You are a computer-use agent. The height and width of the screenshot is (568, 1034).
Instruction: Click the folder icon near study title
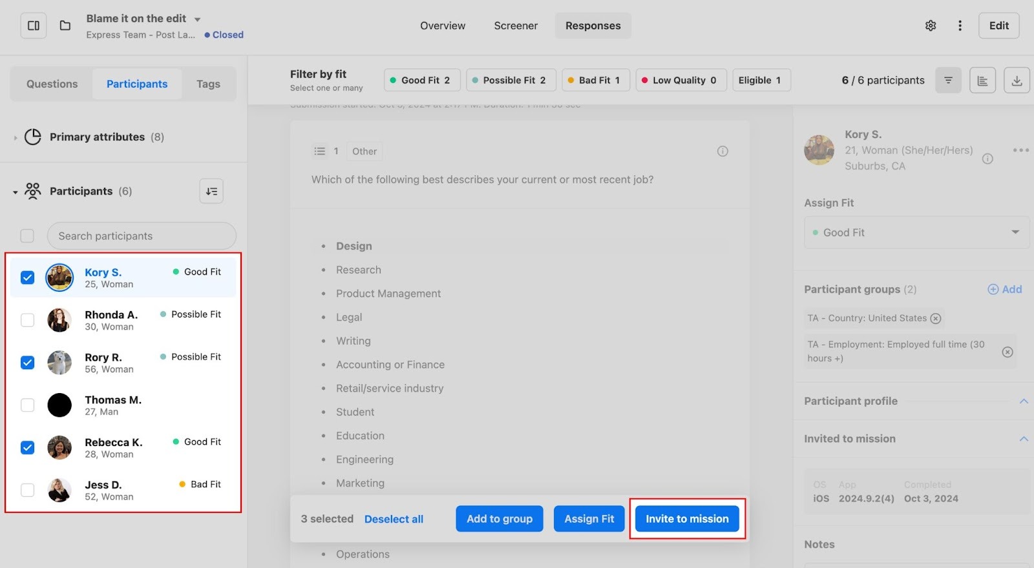click(x=65, y=26)
